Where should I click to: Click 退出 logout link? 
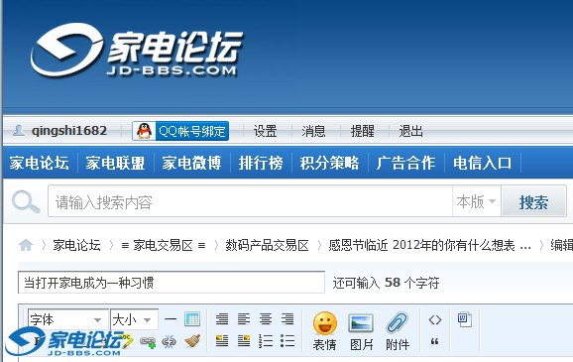pos(410,131)
